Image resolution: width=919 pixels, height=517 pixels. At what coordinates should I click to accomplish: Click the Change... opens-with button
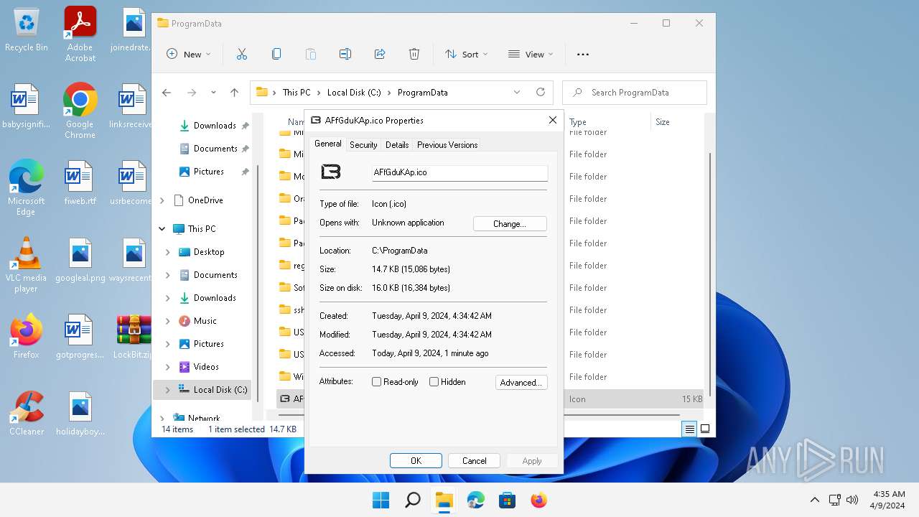tap(510, 224)
